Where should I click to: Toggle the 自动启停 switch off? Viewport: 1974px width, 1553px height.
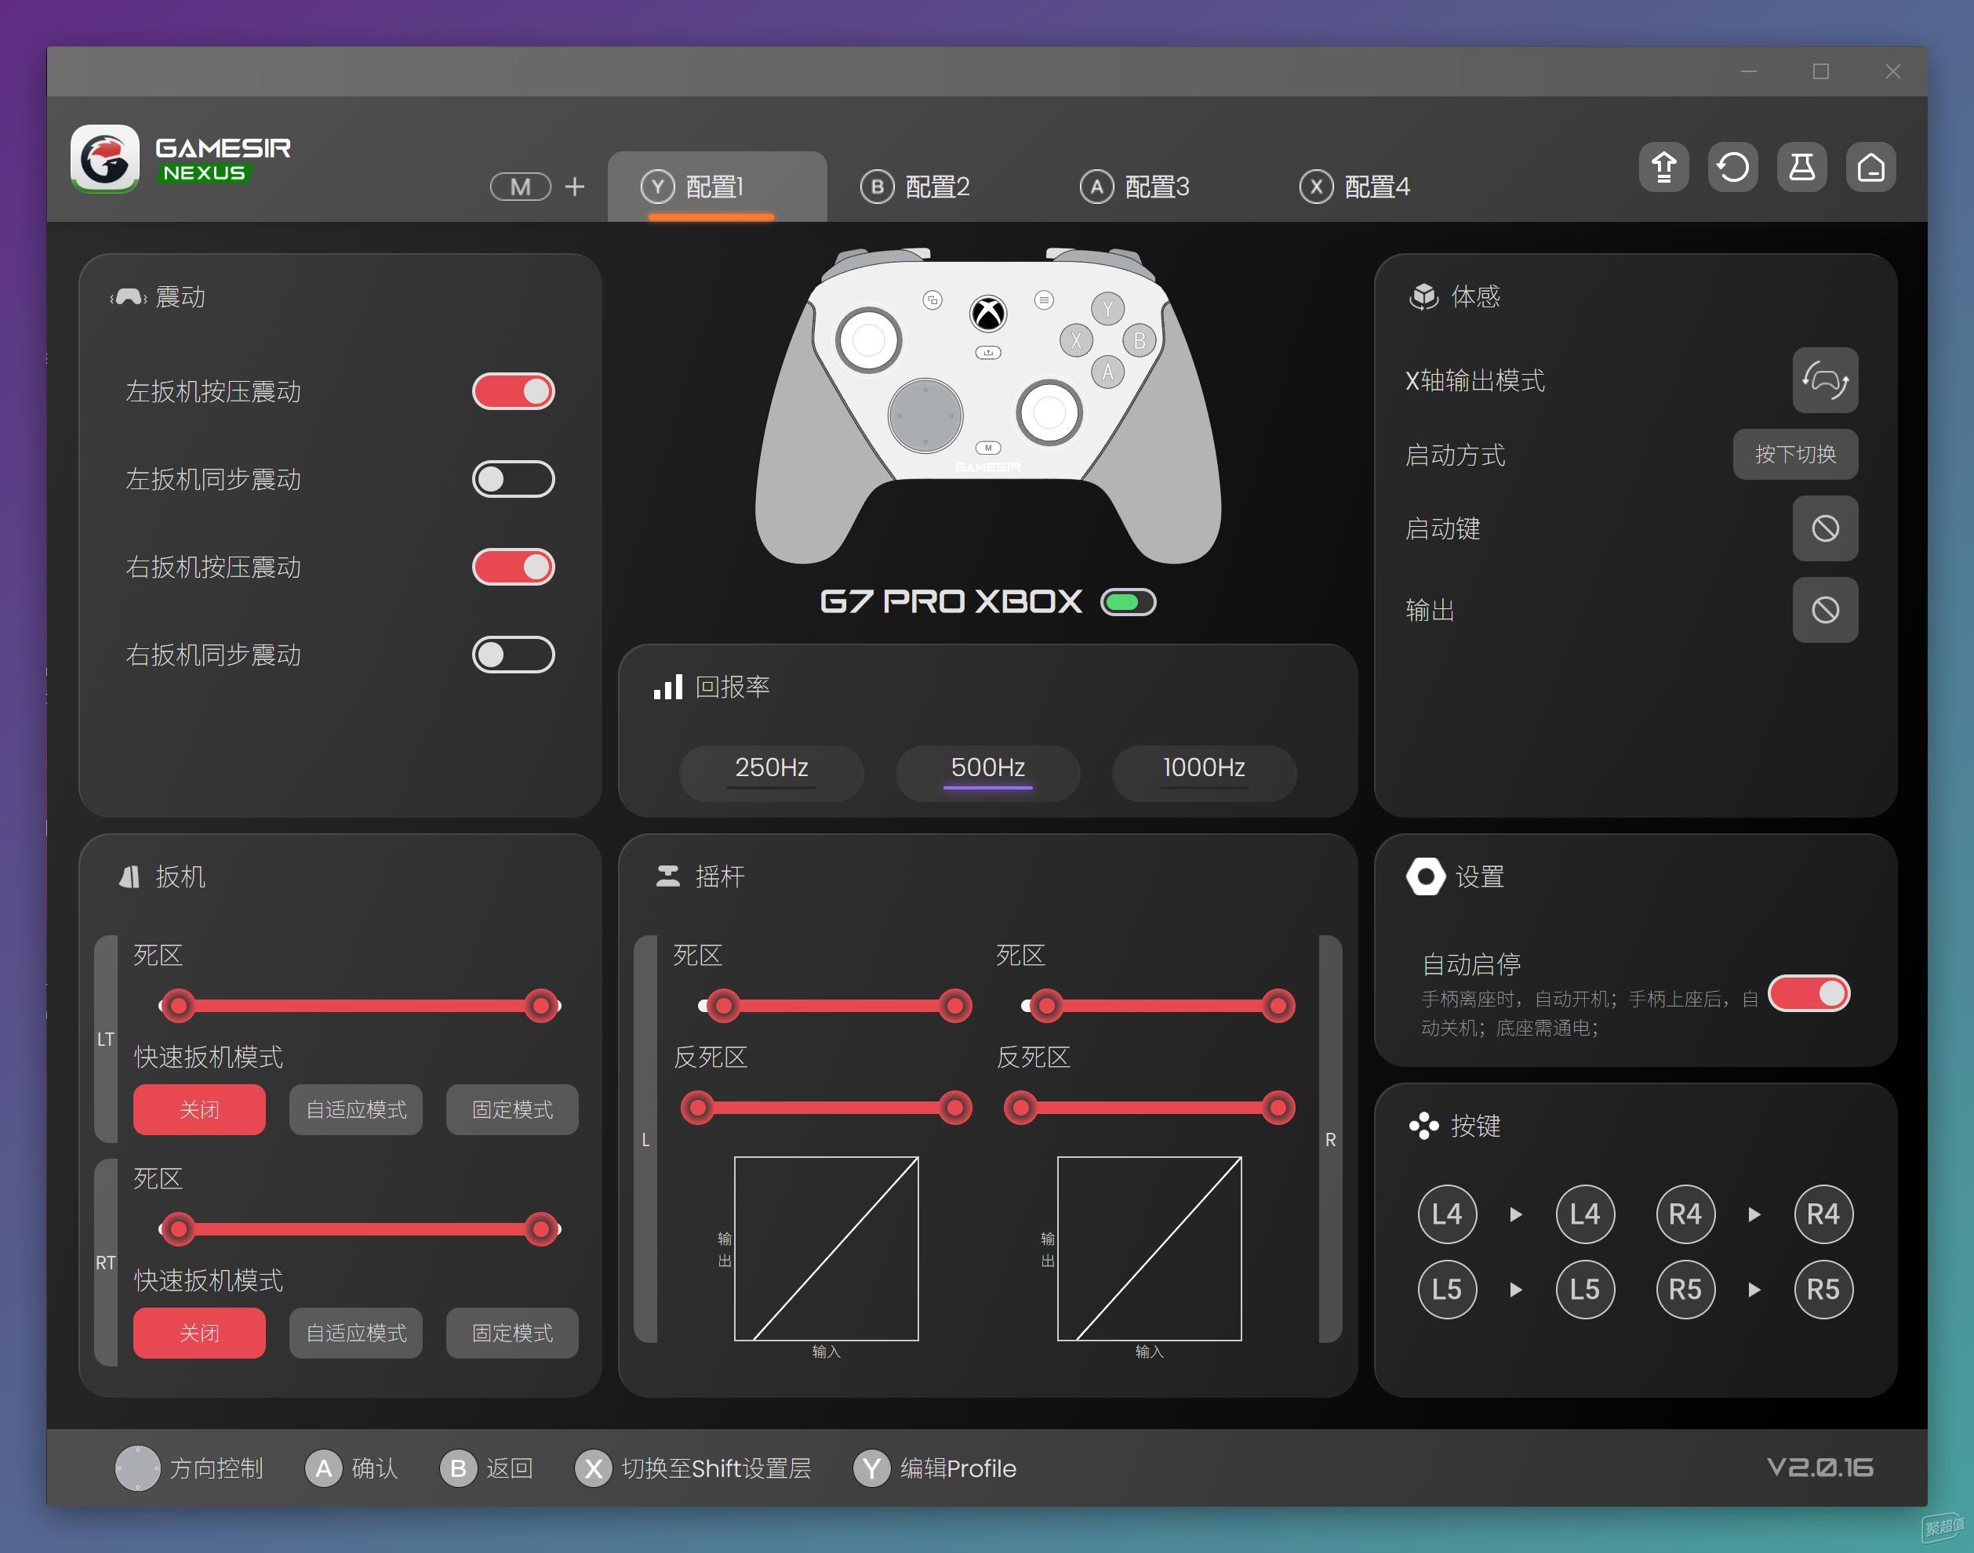[x=1809, y=993]
